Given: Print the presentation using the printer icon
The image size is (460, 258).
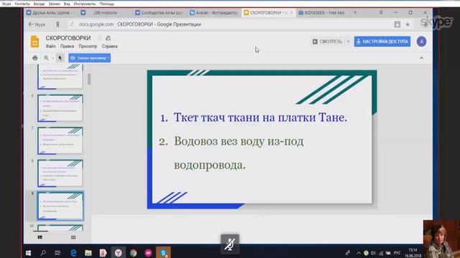Looking at the screenshot, I should [x=35, y=58].
